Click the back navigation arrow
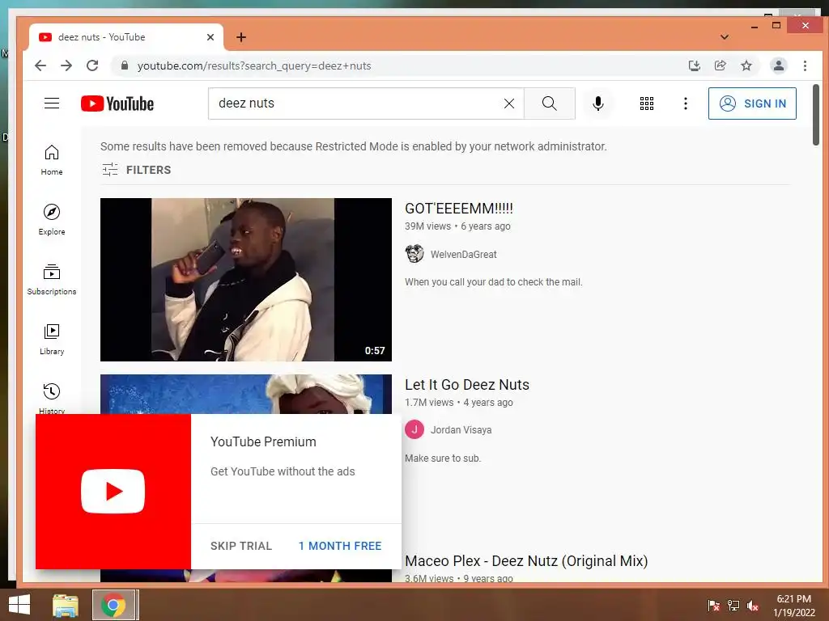This screenshot has width=829, height=621. [x=40, y=65]
